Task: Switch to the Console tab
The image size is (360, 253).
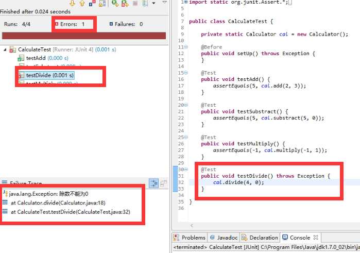Action: (300, 238)
